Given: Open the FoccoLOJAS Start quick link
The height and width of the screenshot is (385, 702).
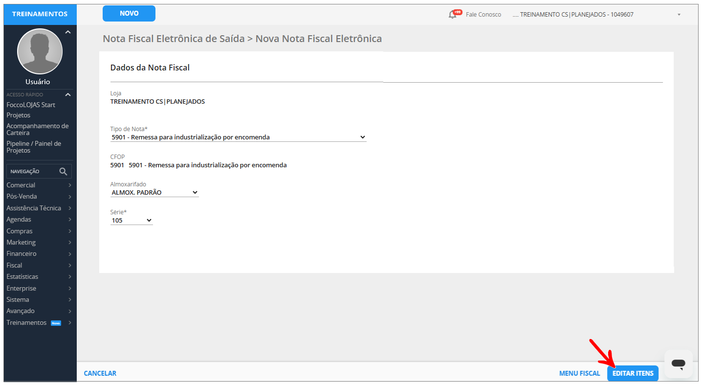Looking at the screenshot, I should click(x=31, y=105).
